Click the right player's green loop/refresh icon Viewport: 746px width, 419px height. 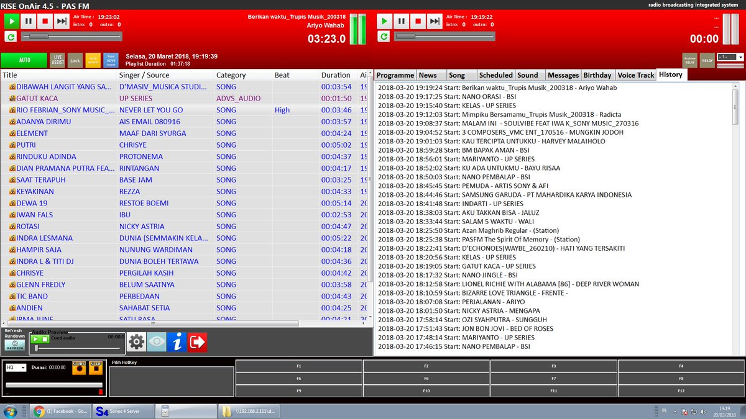point(384,37)
